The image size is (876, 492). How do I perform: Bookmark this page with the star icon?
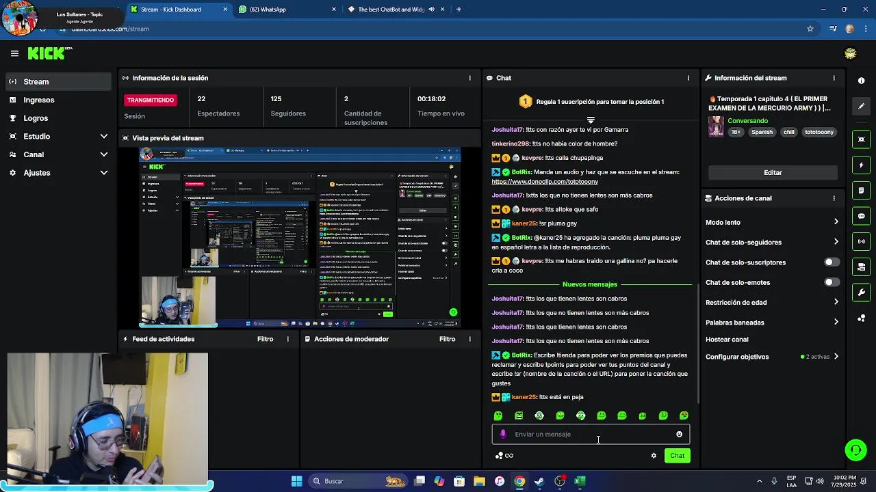click(x=810, y=29)
